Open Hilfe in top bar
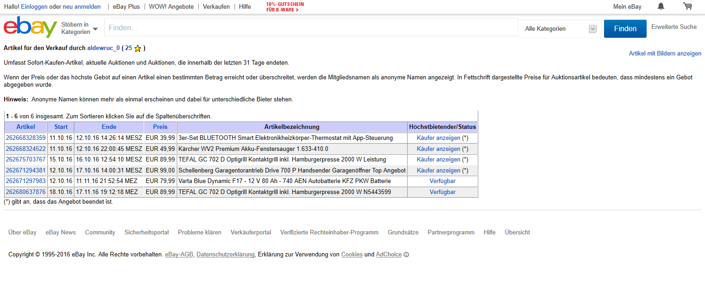Viewport: 705px width, 300px height. 245,7
